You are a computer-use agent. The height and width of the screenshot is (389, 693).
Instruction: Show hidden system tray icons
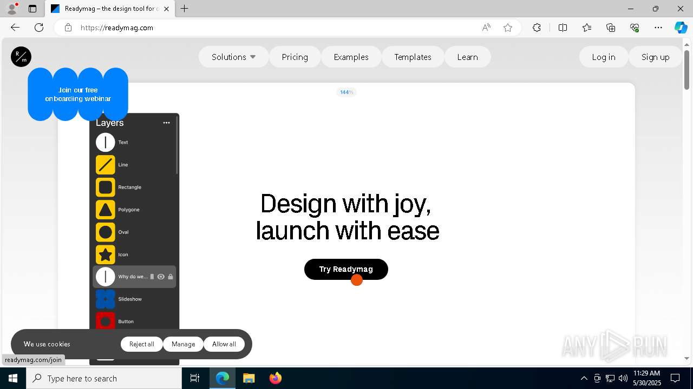pos(584,378)
